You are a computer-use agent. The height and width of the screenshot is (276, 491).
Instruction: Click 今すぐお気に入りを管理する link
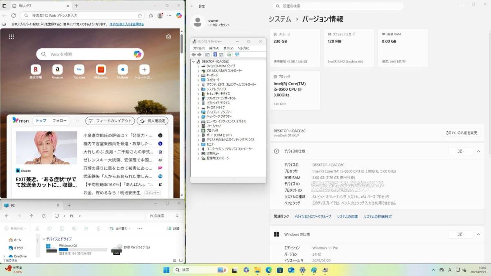(126, 24)
